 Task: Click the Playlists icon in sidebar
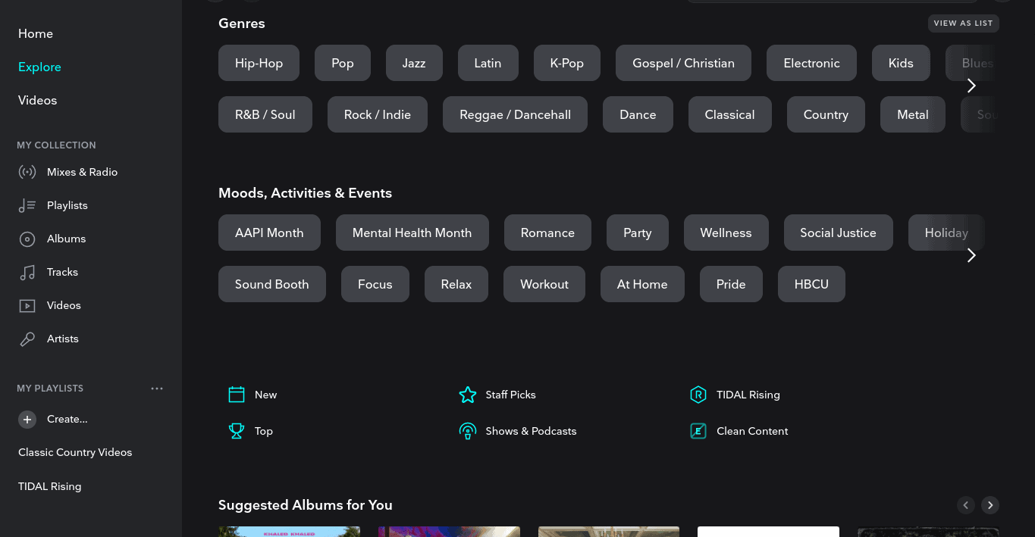coord(27,205)
